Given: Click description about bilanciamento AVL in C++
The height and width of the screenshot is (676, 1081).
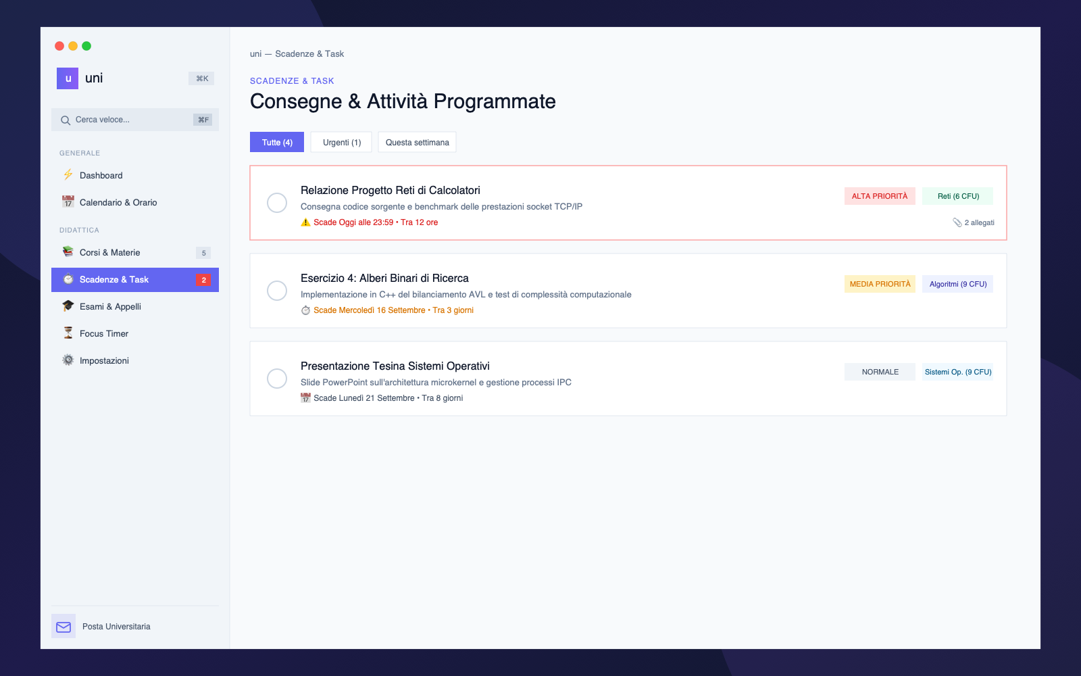Looking at the screenshot, I should 466,295.
